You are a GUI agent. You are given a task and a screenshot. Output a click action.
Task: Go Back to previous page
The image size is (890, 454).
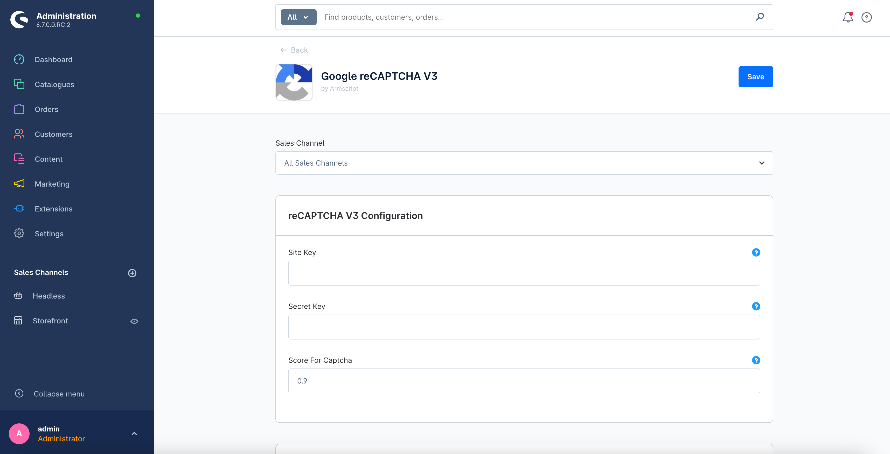[x=294, y=50]
